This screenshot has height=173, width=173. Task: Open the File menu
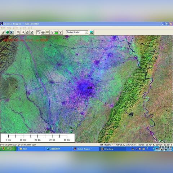[3, 28]
